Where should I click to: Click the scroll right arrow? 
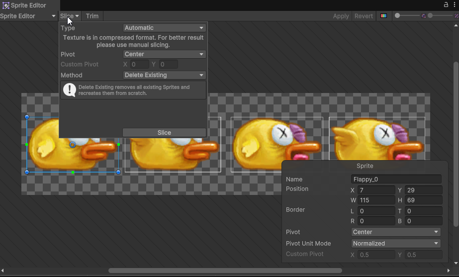pos(449,271)
